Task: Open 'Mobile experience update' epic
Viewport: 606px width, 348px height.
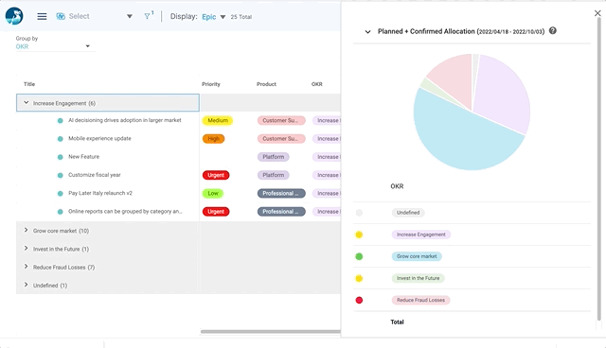Action: (99, 138)
